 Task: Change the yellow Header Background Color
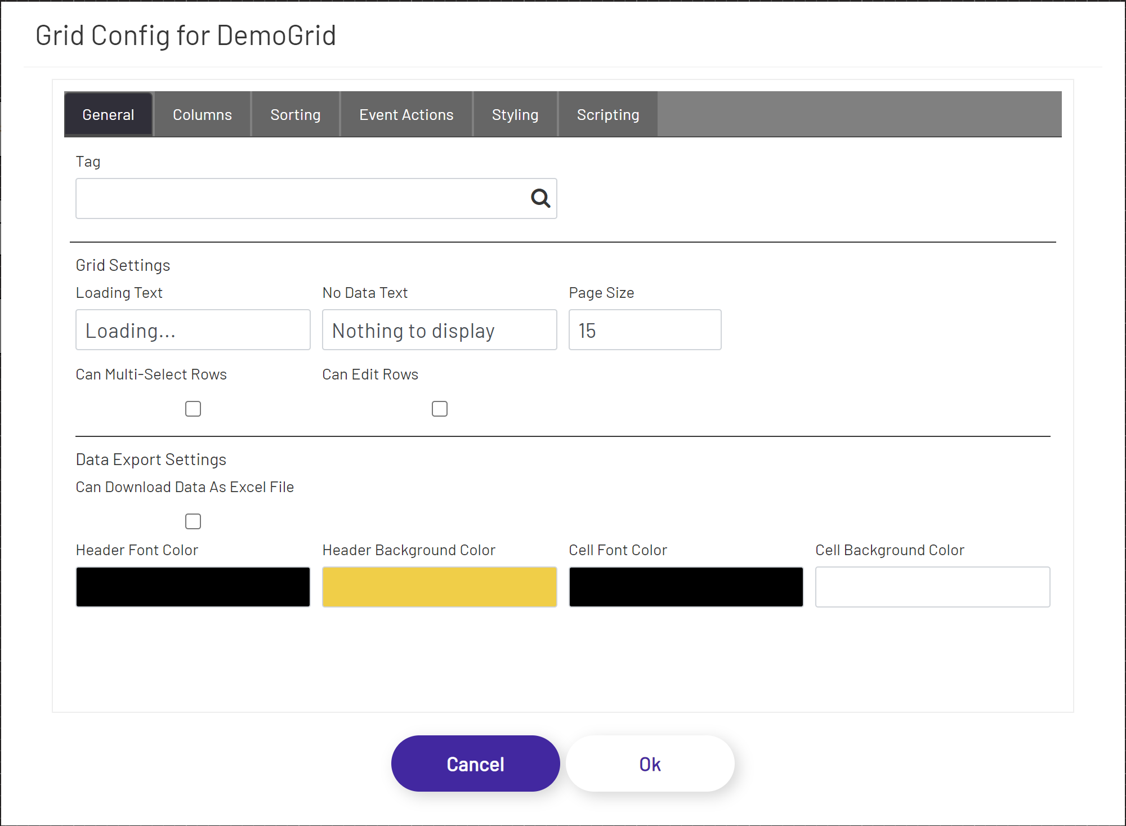point(439,587)
